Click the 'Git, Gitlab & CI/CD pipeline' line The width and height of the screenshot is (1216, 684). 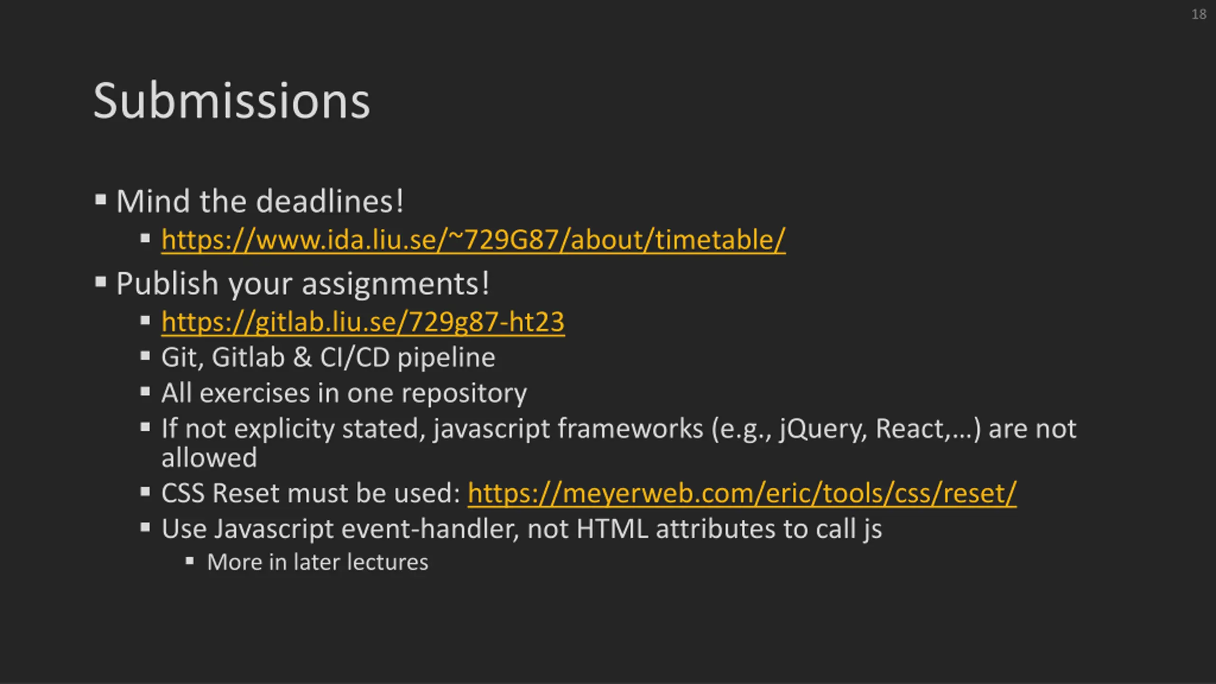(328, 357)
